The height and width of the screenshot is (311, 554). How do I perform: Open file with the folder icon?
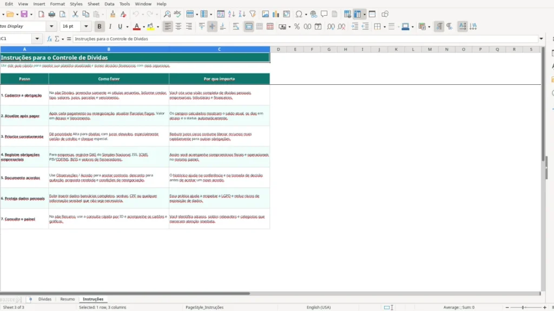pos(10,14)
